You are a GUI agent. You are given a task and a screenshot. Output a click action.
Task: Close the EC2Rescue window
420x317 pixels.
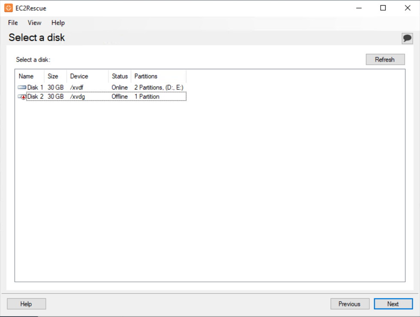click(408, 8)
